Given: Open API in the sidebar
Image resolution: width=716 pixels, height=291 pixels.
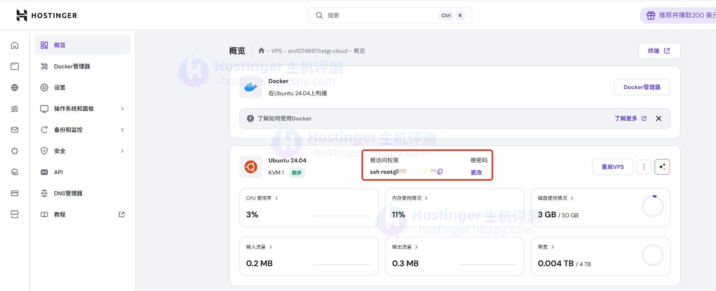Looking at the screenshot, I should [83, 172].
